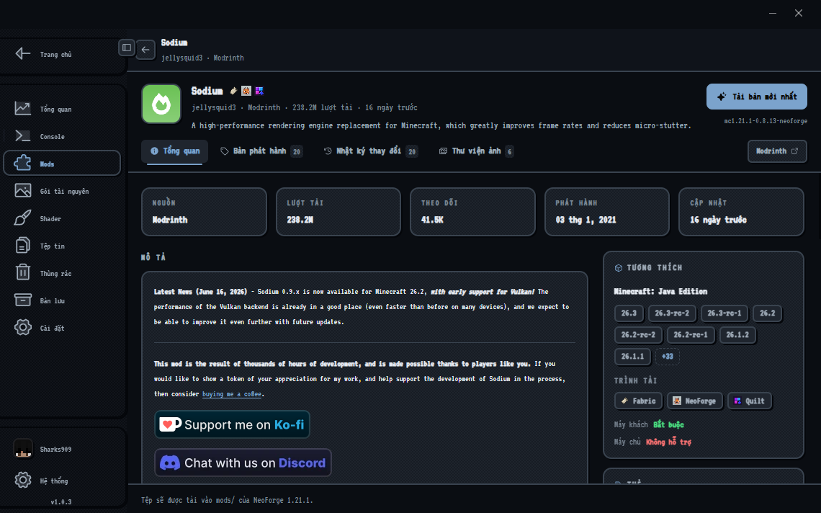Follow the buying me a coffee link

pos(231,394)
